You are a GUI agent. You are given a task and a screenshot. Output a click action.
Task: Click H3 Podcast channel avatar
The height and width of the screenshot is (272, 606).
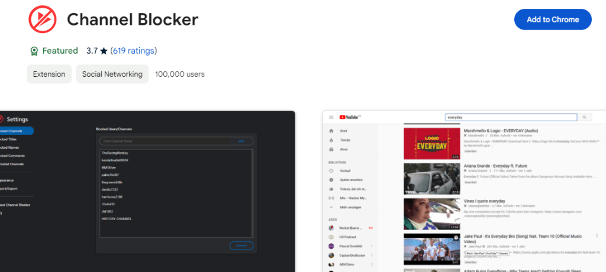331,237
